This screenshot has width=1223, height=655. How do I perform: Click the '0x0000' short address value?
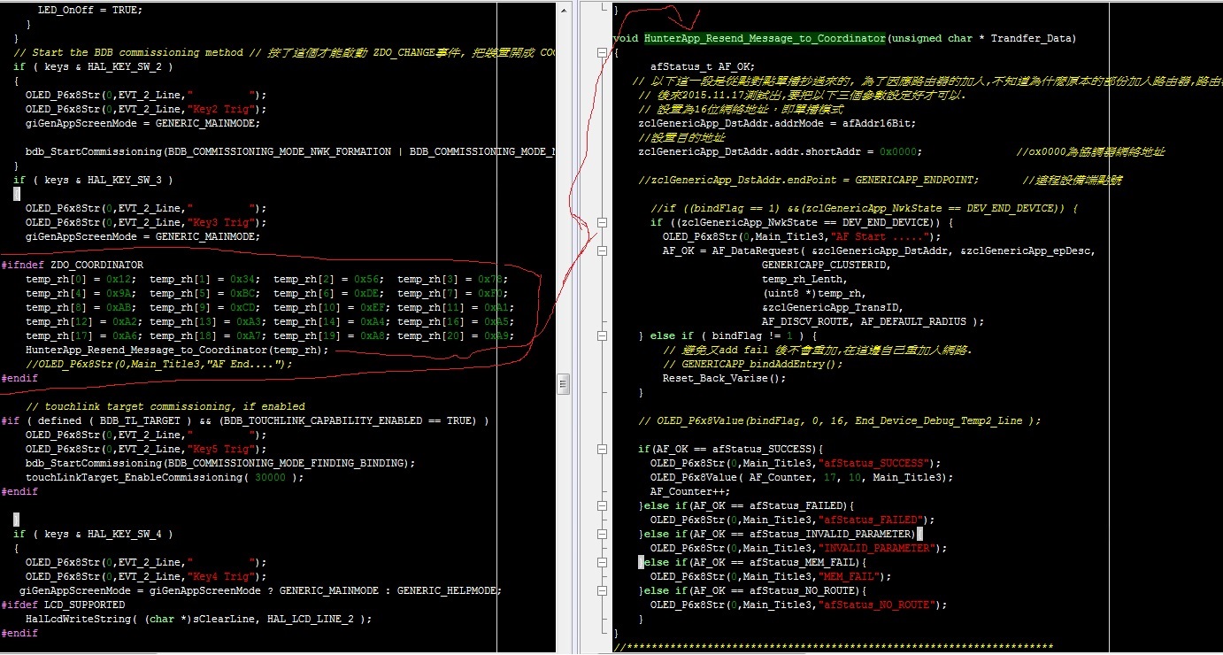(x=898, y=151)
